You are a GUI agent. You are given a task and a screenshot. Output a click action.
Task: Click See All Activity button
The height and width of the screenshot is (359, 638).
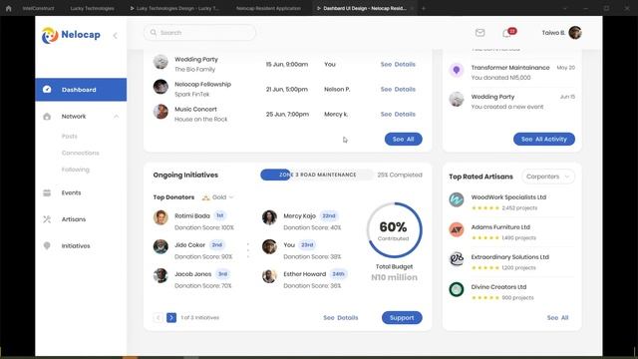544,140
